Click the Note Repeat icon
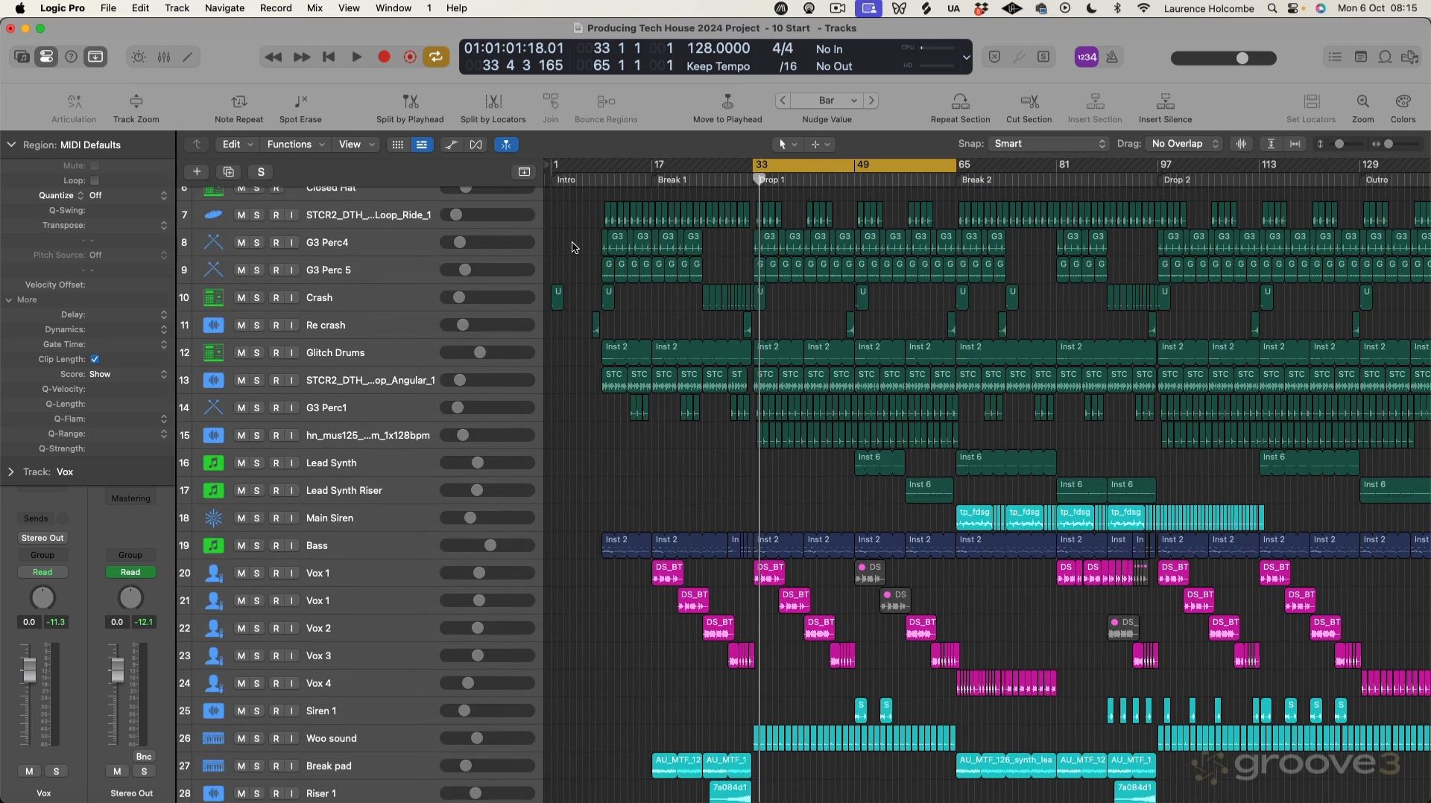Image resolution: width=1431 pixels, height=803 pixels. [x=238, y=101]
